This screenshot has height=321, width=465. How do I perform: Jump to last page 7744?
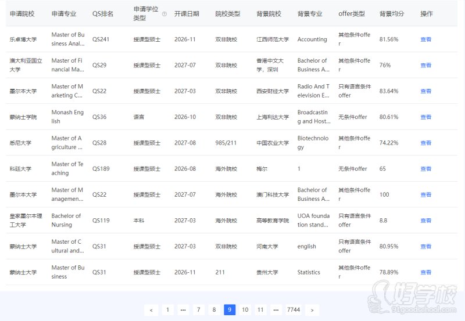coord(294,310)
